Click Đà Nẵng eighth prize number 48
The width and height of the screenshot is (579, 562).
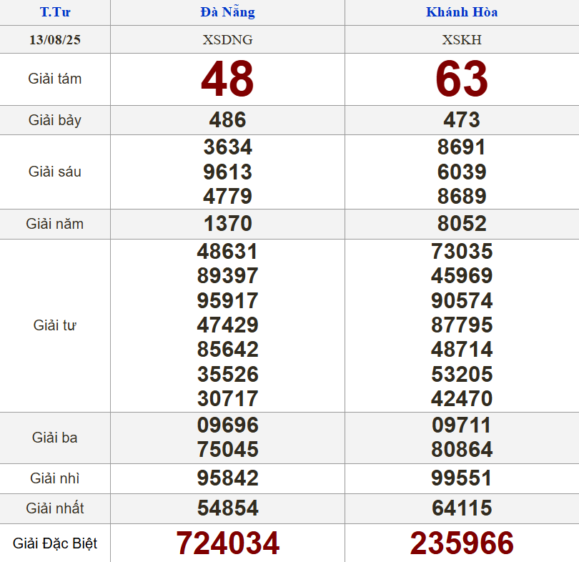(x=227, y=79)
